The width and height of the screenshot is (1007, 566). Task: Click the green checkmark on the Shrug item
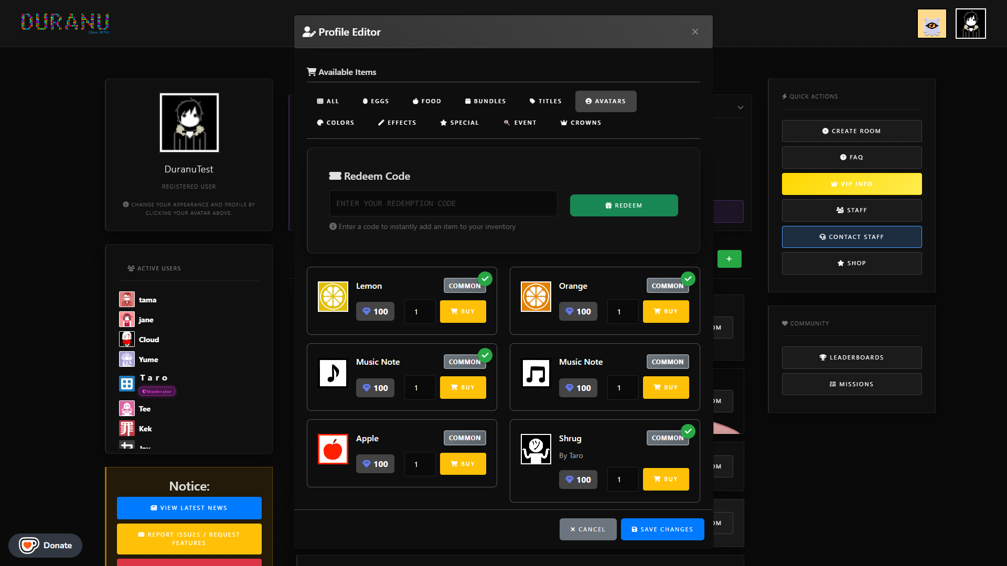pos(688,431)
